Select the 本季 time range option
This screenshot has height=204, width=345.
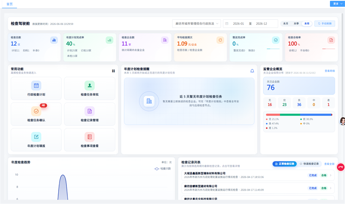[x=296, y=24]
